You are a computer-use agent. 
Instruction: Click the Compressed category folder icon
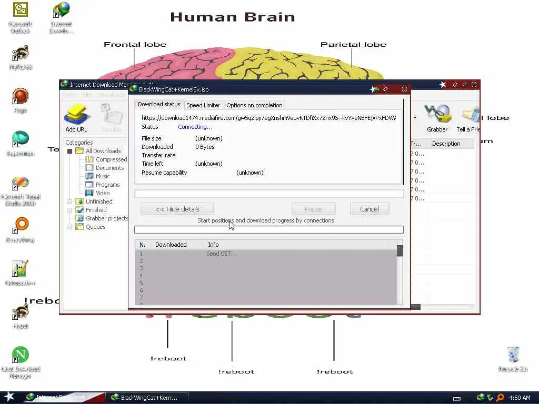tap(89, 159)
